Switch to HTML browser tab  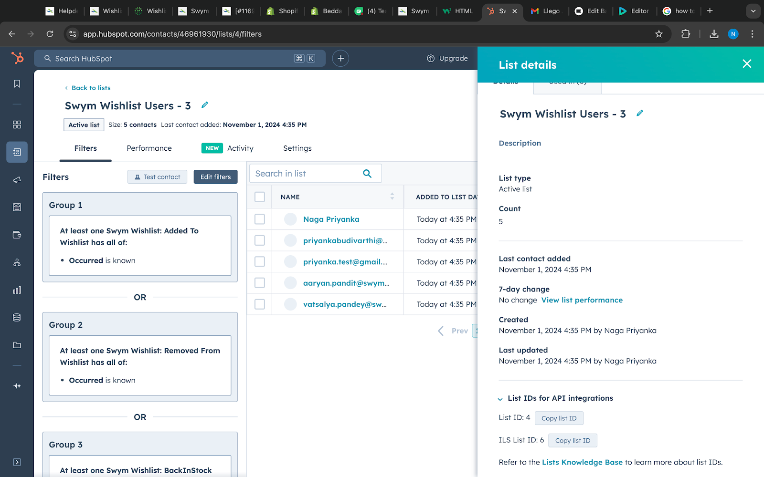[457, 11]
